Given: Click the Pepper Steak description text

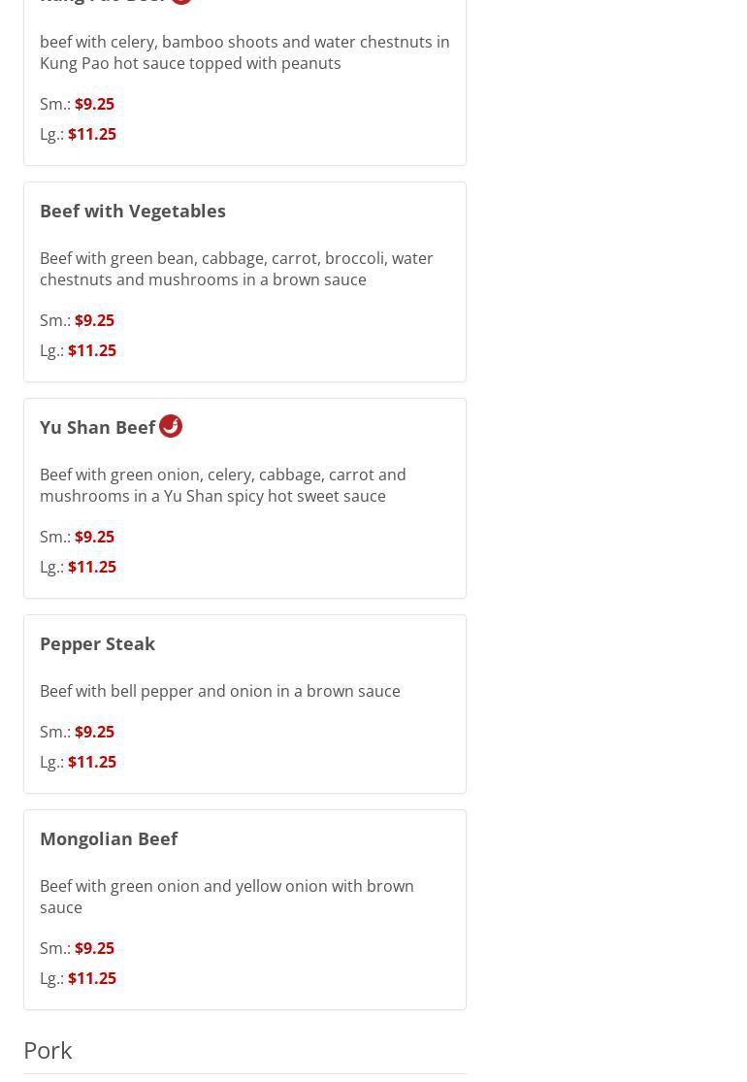Looking at the screenshot, I should coord(220,691).
